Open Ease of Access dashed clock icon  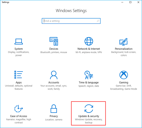(x=19, y=109)
